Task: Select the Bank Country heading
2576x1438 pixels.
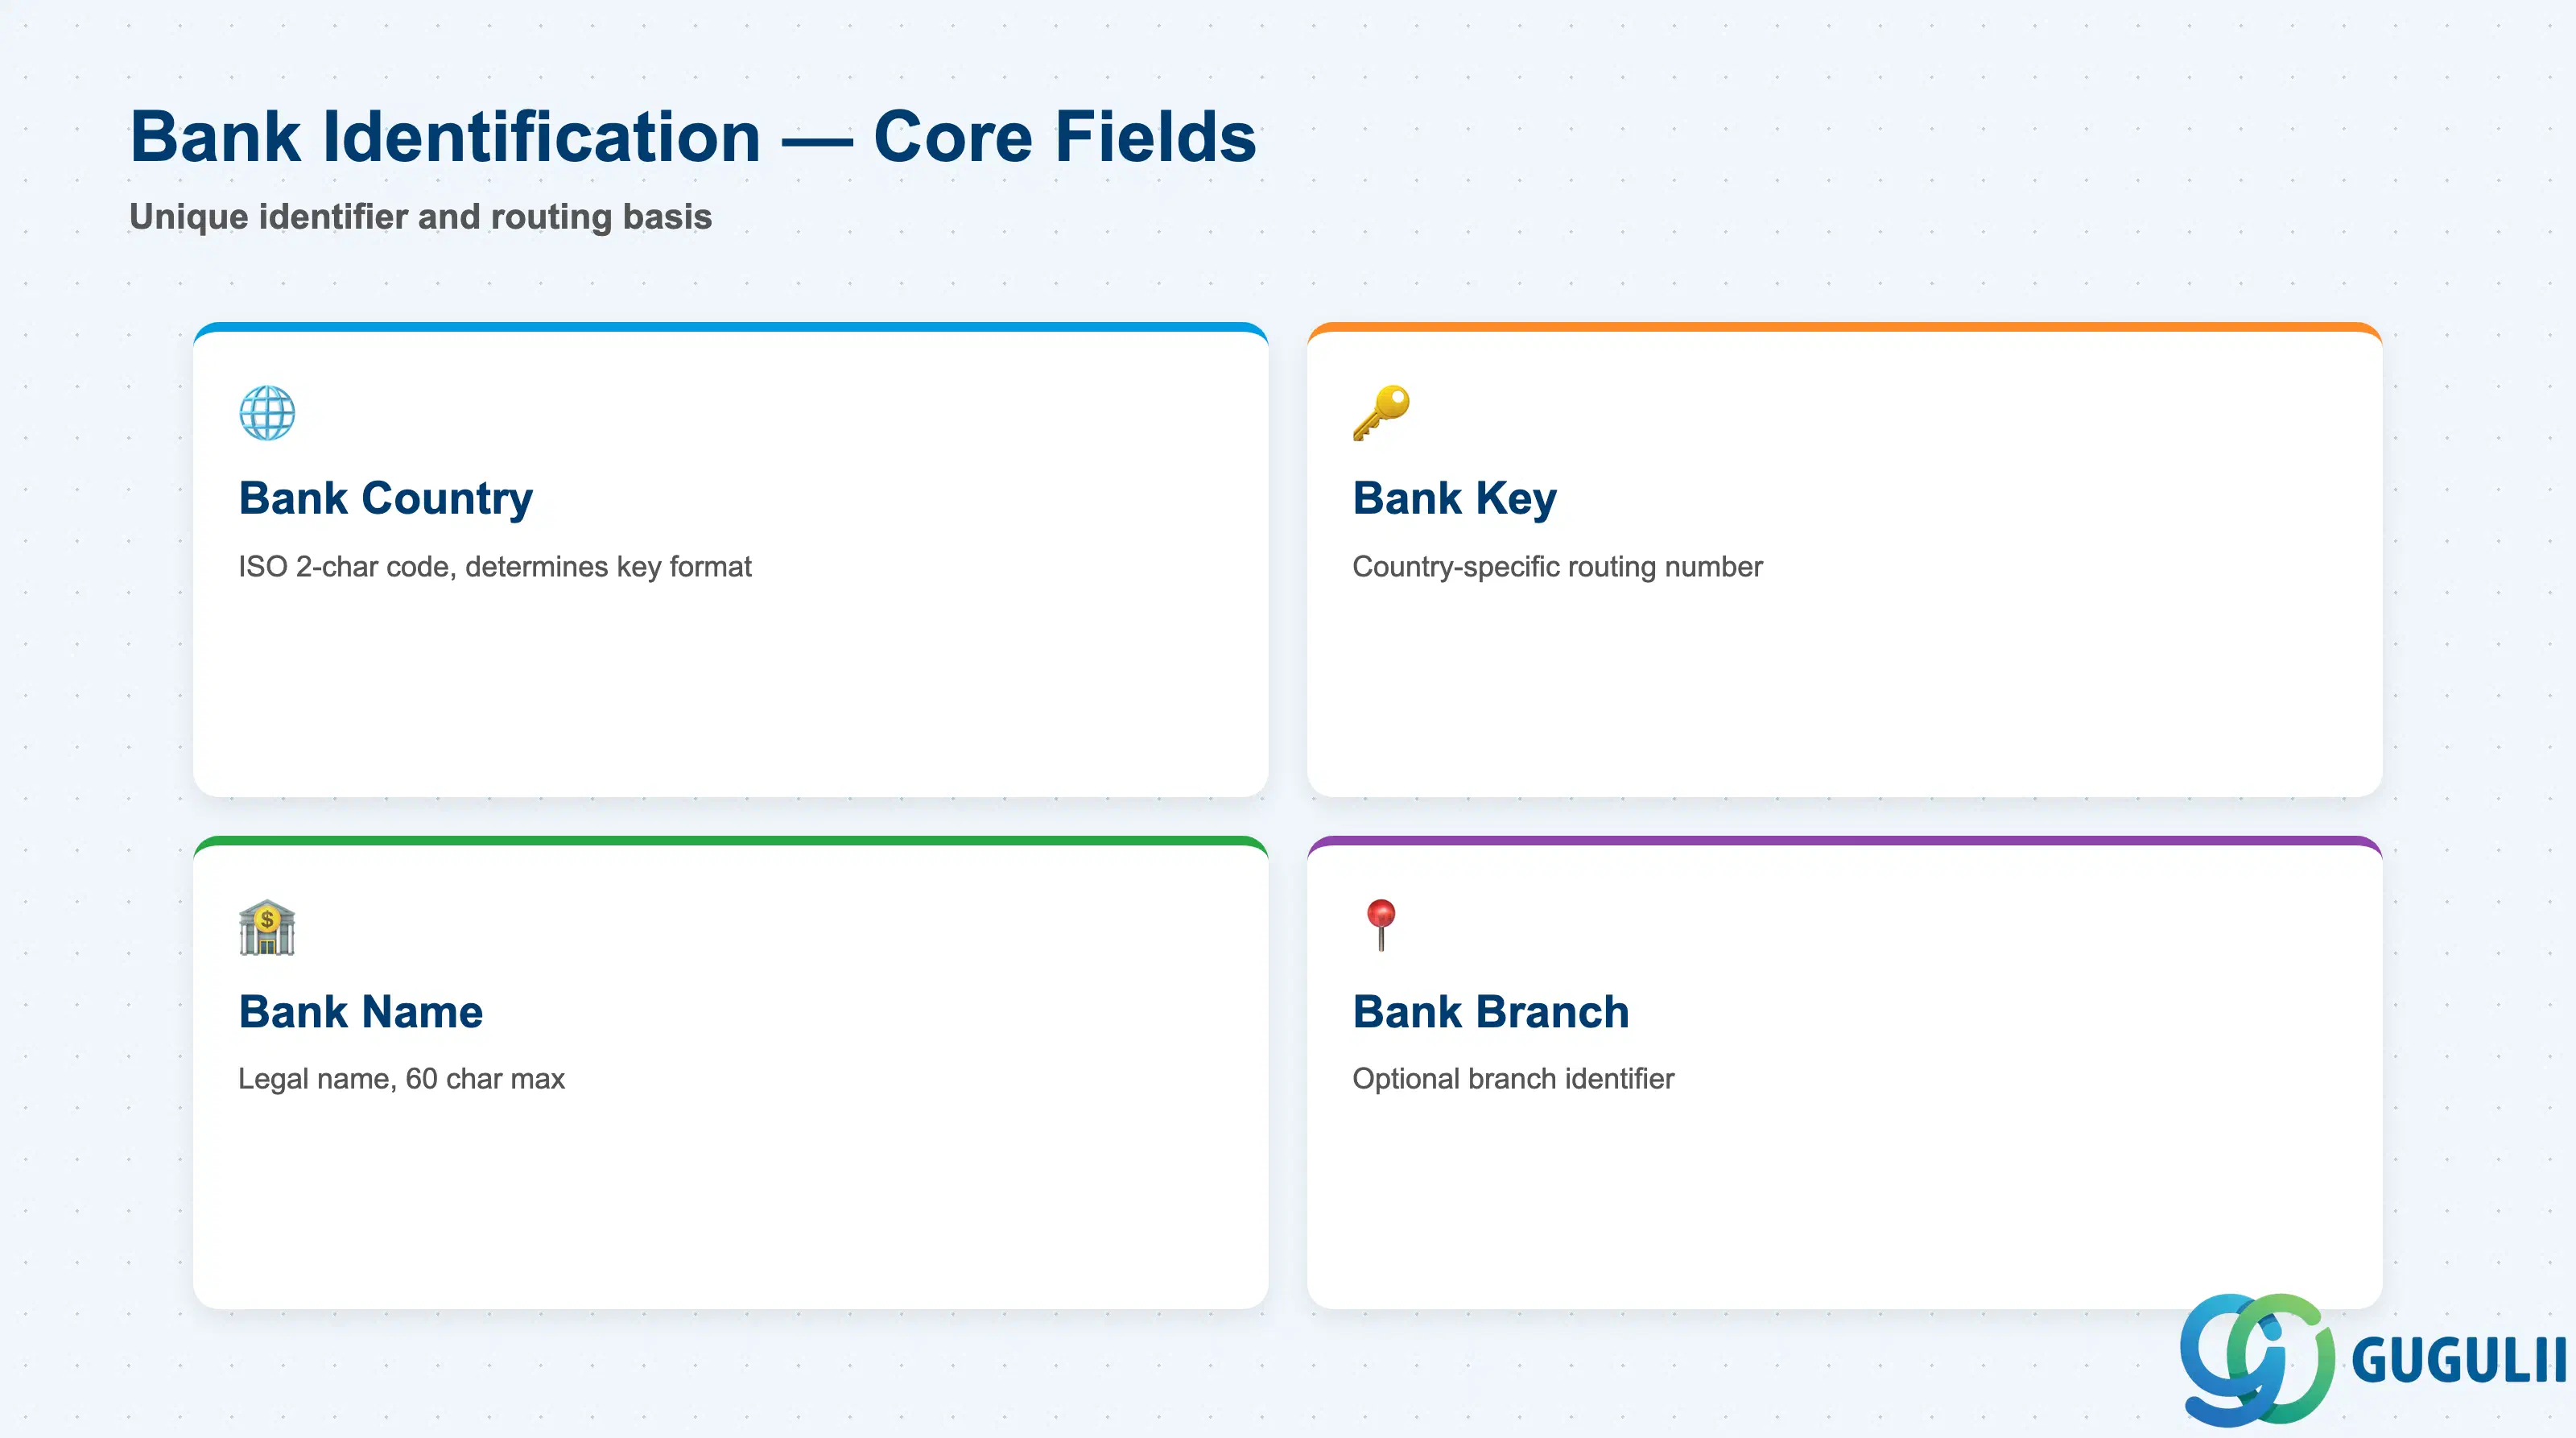Action: pos(386,498)
